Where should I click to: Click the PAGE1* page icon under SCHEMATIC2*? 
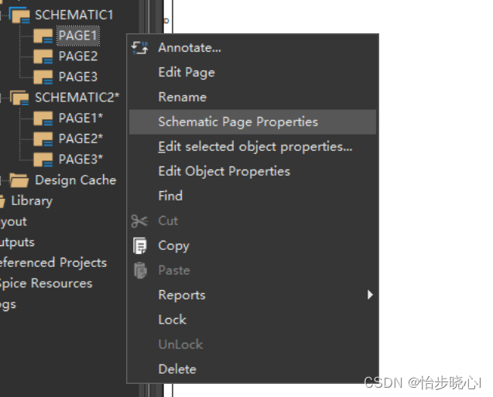pos(43,118)
